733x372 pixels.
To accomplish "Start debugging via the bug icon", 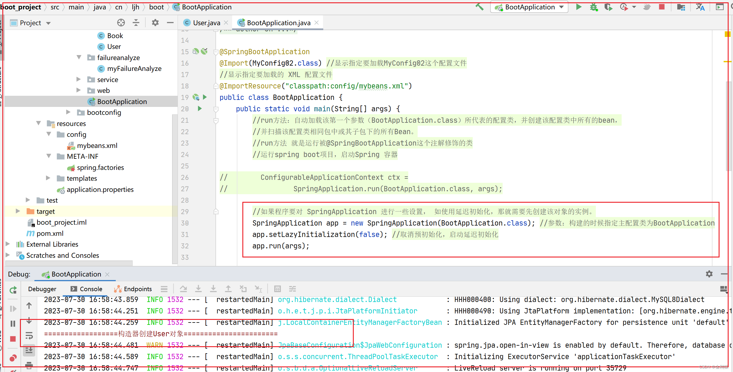I will [594, 7].
